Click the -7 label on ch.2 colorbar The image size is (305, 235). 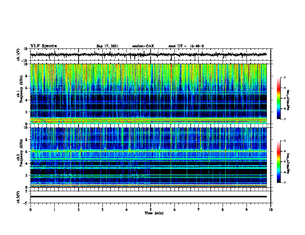coord(284,183)
